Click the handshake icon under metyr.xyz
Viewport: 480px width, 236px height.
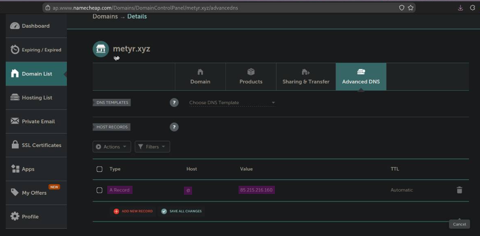(x=116, y=58)
